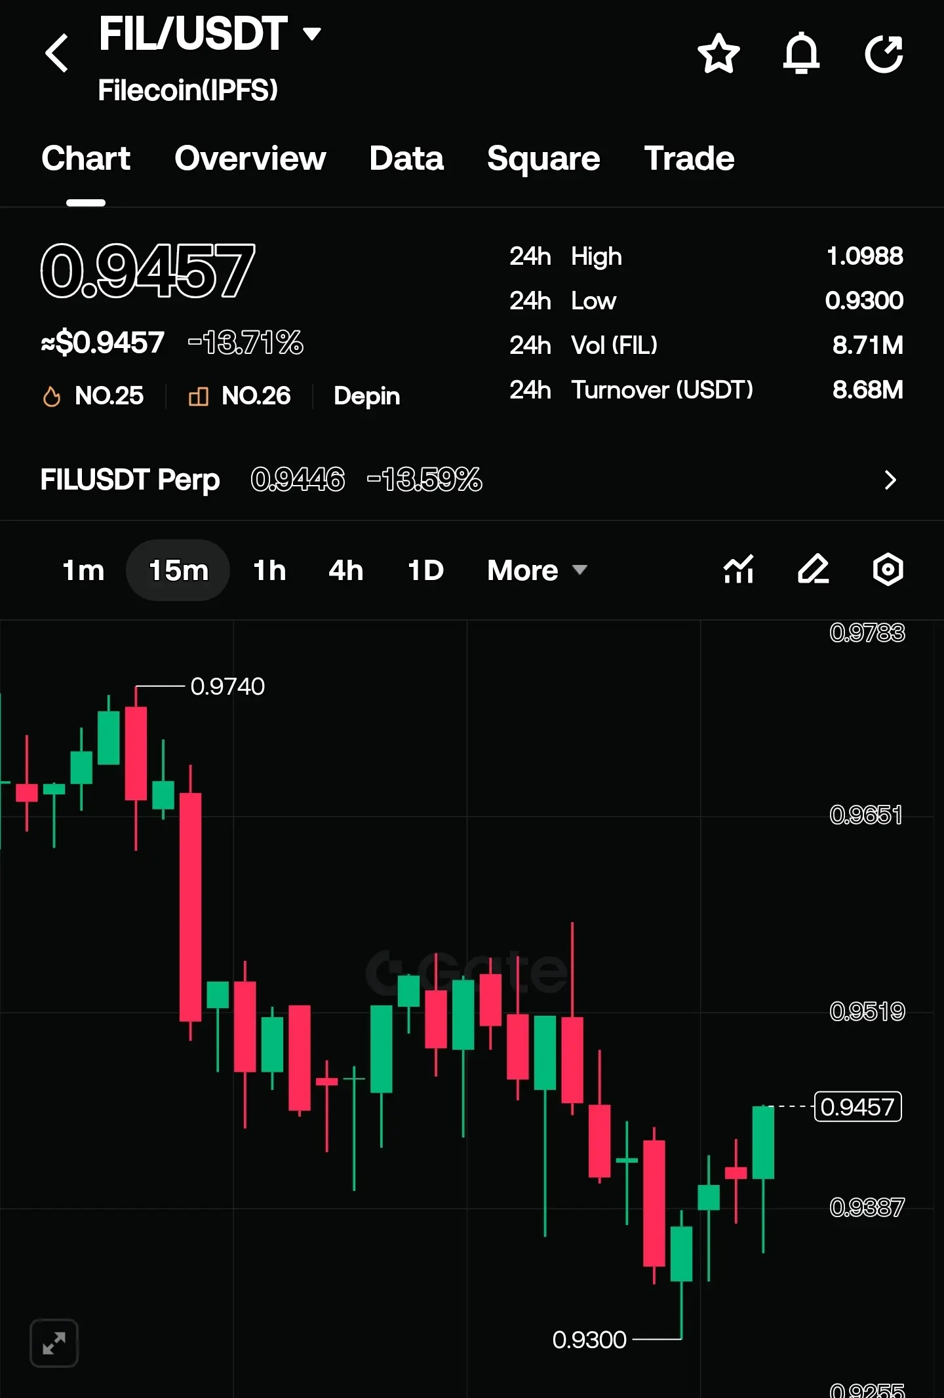Tap the 24h Vol (FIL) value 8.71M
Screen dimensions: 944x1398
pyautogui.click(x=868, y=345)
